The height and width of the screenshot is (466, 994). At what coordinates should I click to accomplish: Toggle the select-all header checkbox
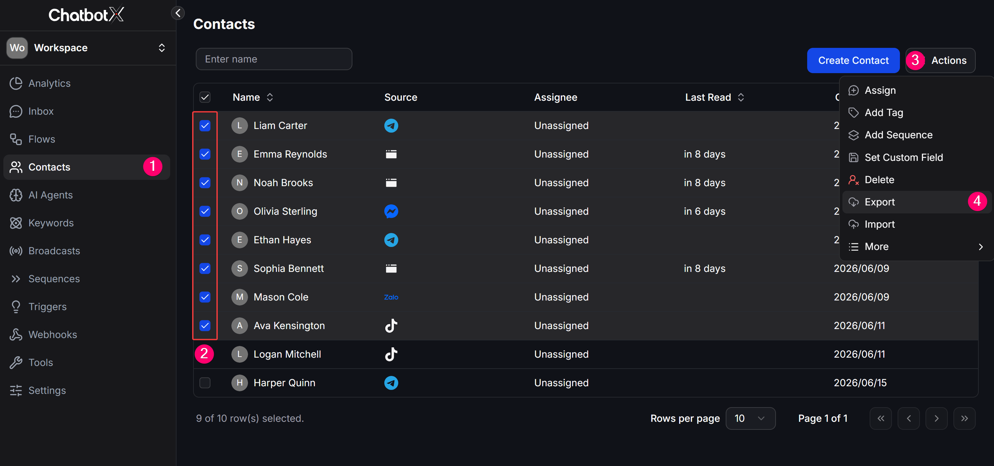click(205, 97)
